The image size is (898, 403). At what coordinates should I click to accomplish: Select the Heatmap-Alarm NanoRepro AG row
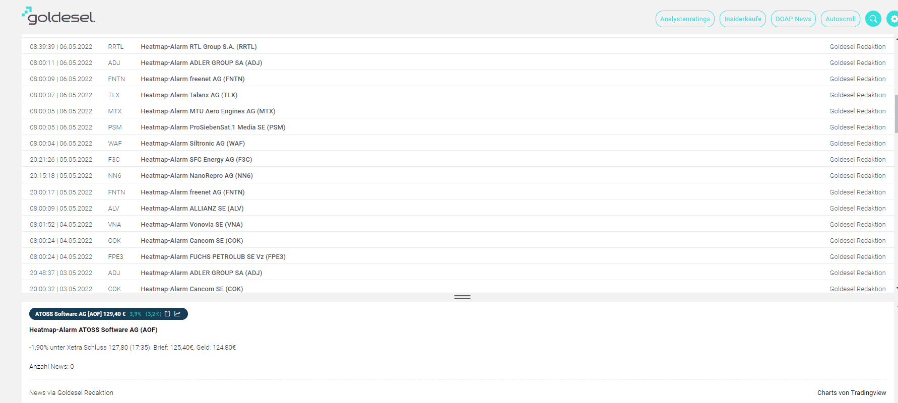[x=197, y=176]
